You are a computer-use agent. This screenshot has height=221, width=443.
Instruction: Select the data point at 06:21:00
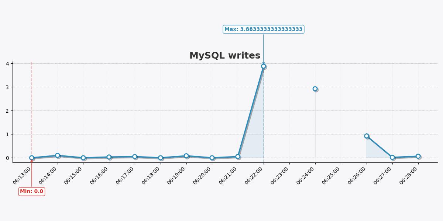point(238,157)
